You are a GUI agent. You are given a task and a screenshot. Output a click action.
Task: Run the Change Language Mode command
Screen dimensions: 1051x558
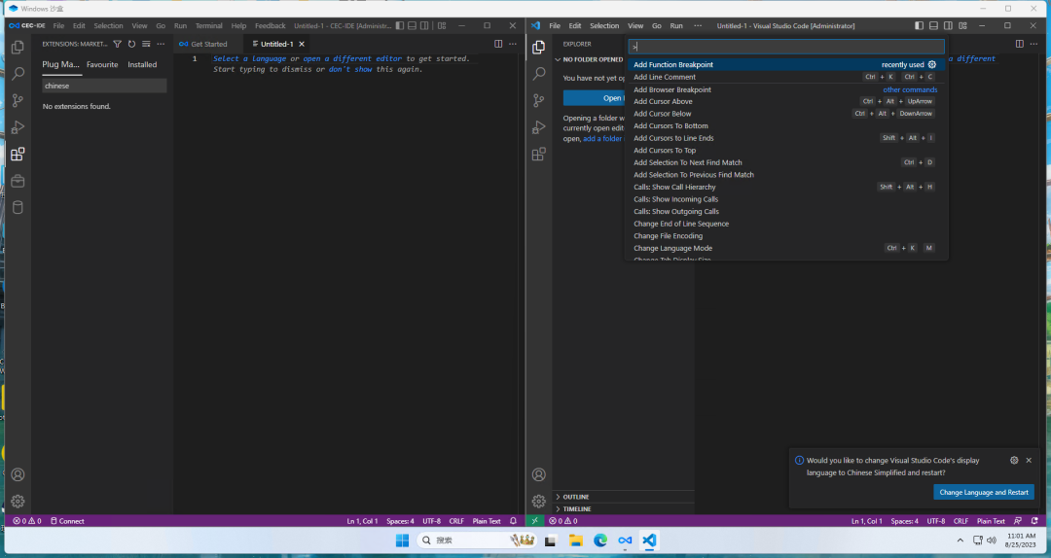786,248
